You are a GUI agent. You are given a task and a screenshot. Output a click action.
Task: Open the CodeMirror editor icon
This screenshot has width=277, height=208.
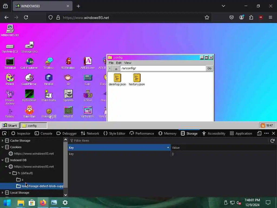[x=29, y=79]
